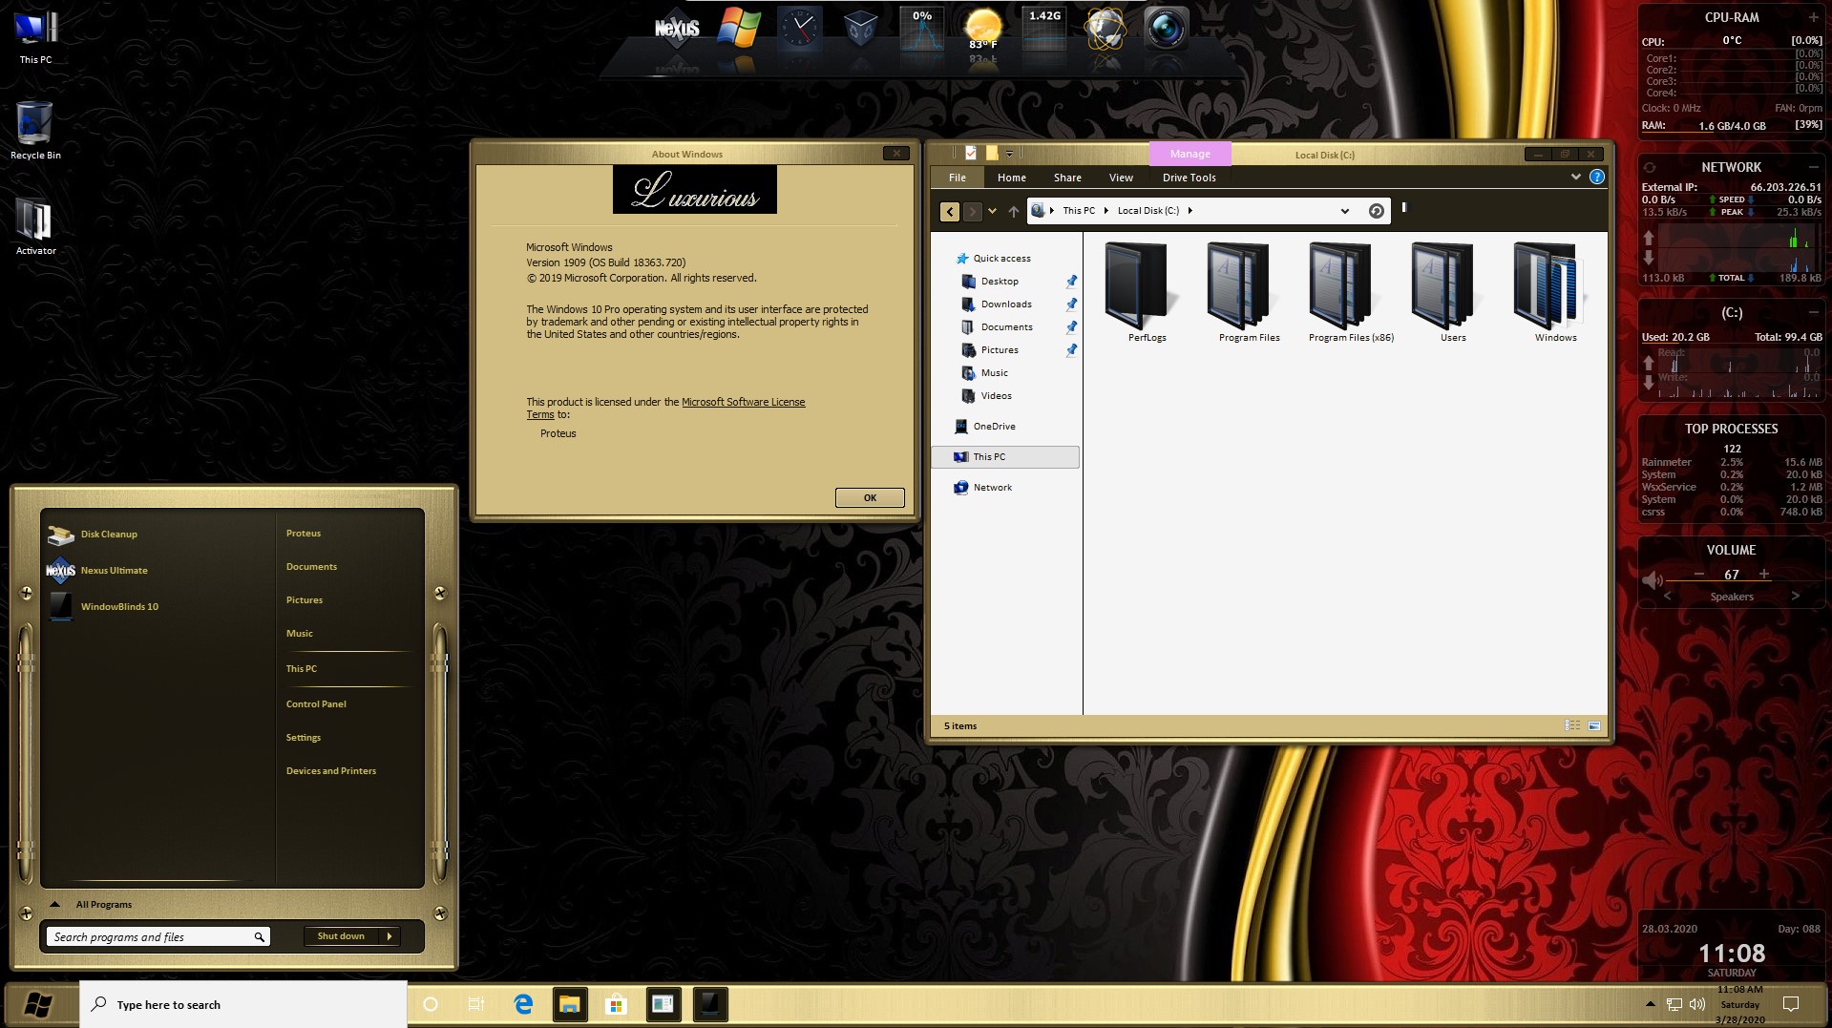This screenshot has width=1832, height=1028.
Task: Click Search programs and files field
Action: tap(158, 936)
